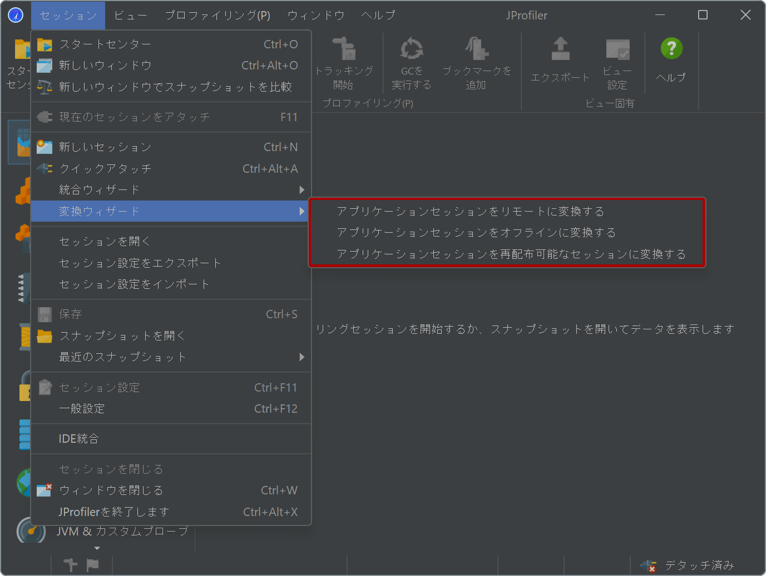Open the プロファイリング(P) menu
766x576 pixels.
tap(218, 16)
